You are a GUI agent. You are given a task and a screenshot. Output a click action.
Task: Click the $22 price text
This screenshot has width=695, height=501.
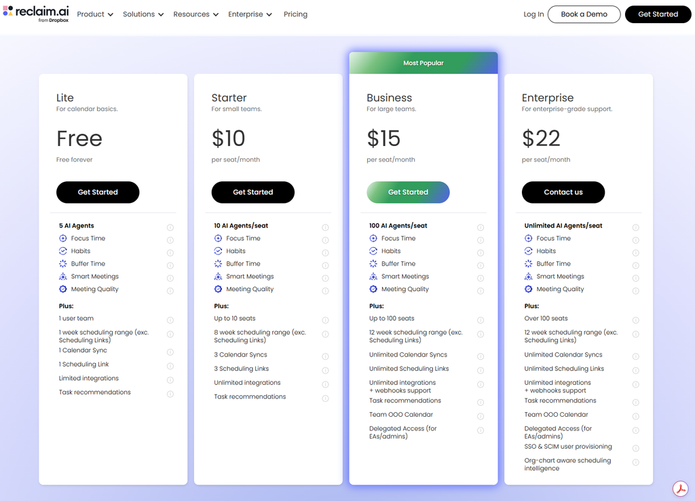(x=541, y=138)
